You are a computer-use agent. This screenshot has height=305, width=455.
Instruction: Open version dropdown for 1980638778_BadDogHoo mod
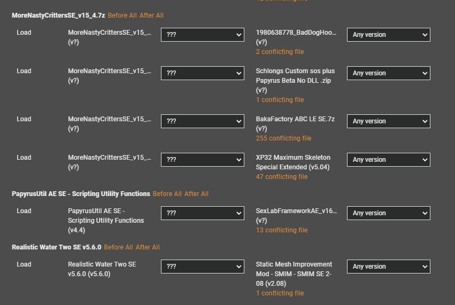coord(389,35)
